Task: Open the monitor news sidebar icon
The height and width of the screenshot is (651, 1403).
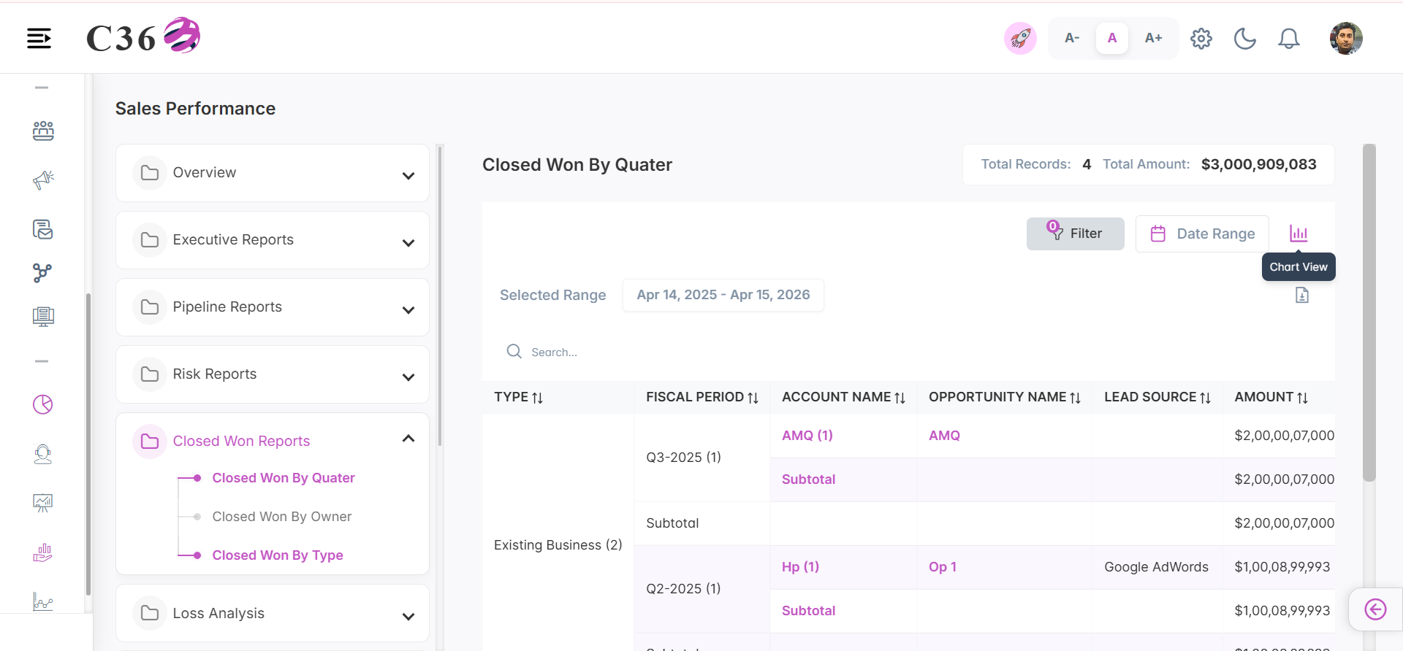Action: point(43,316)
